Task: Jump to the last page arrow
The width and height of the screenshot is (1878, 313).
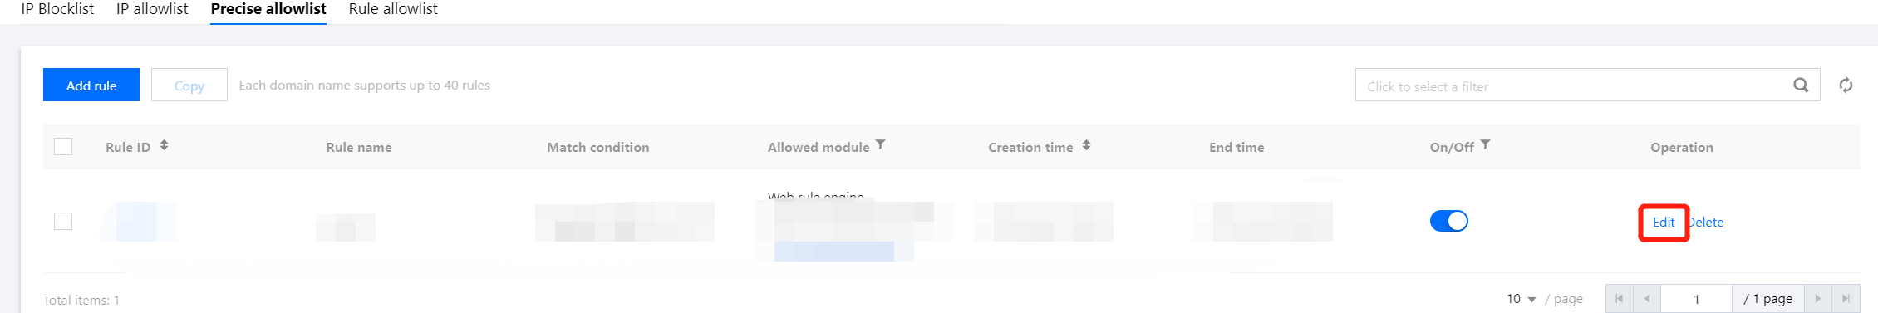Action: (1846, 299)
